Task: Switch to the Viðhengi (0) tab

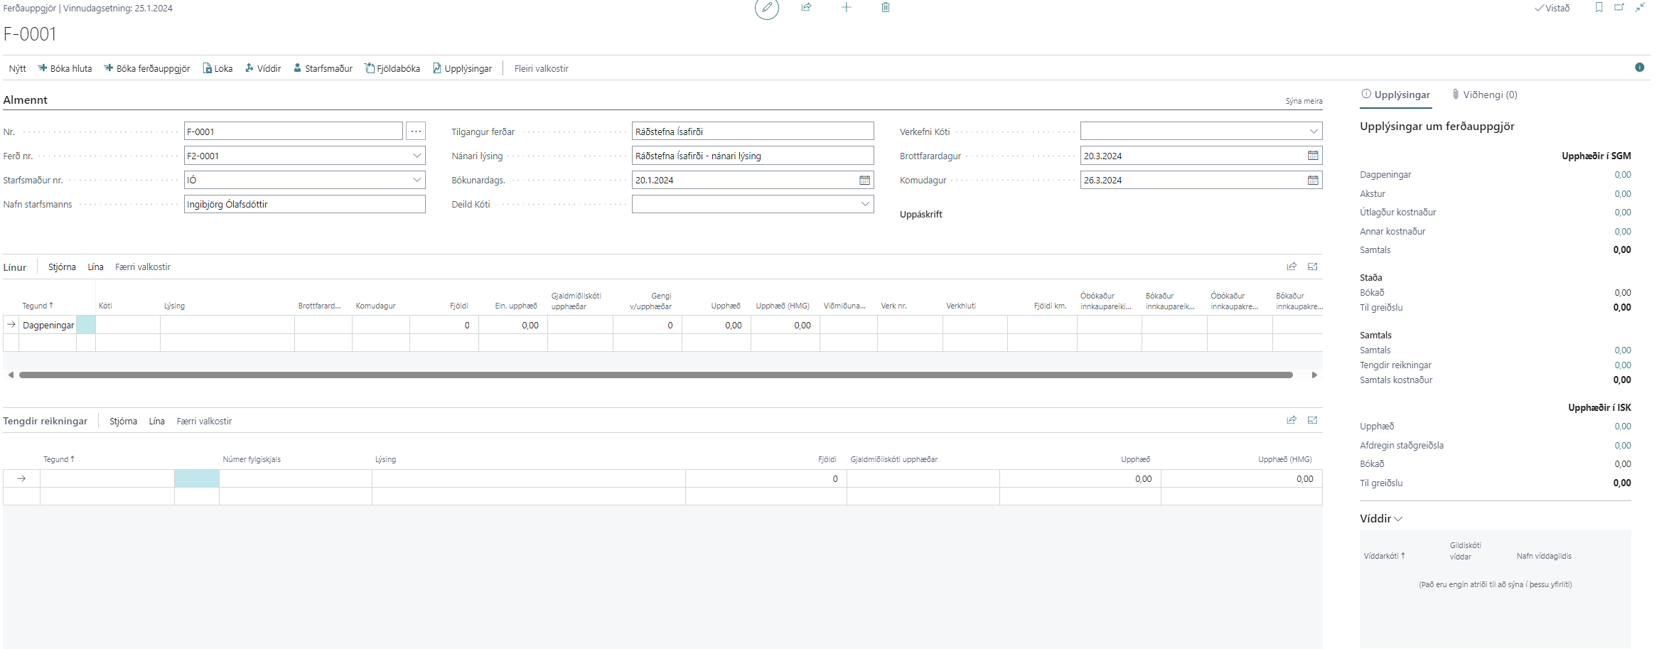Action: (1484, 95)
